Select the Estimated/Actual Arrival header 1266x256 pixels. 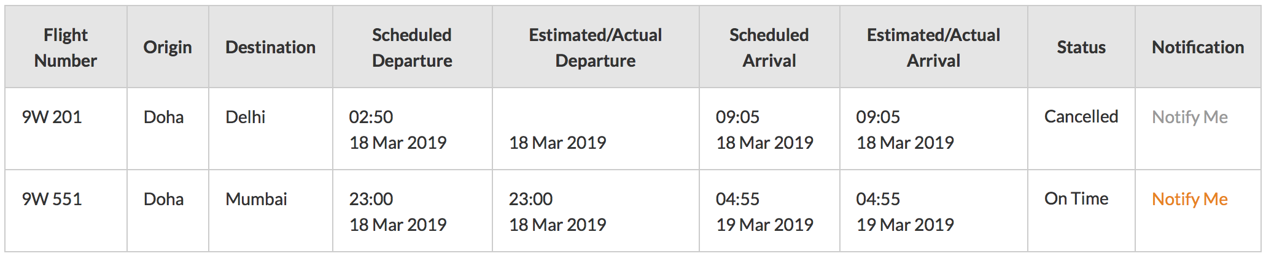click(x=933, y=47)
